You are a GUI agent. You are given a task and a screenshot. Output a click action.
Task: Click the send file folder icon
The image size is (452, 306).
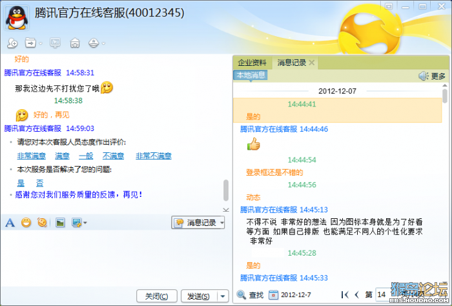30,43
